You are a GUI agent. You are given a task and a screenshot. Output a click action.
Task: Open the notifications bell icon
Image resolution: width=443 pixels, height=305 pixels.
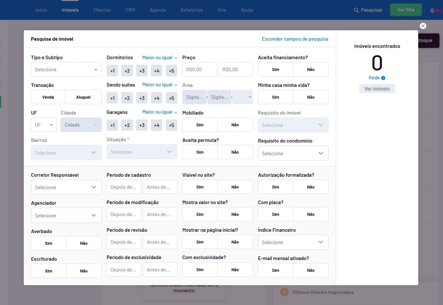pos(432,10)
